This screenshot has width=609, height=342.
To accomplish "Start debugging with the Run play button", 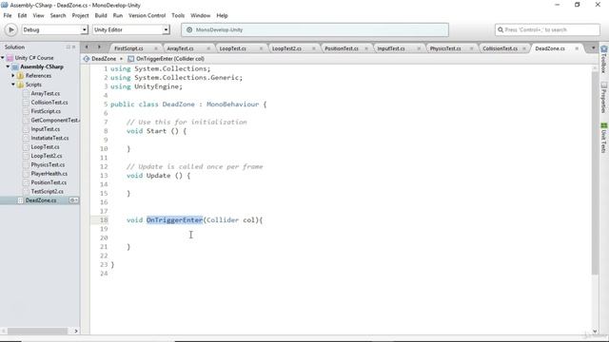I will tap(10, 29).
